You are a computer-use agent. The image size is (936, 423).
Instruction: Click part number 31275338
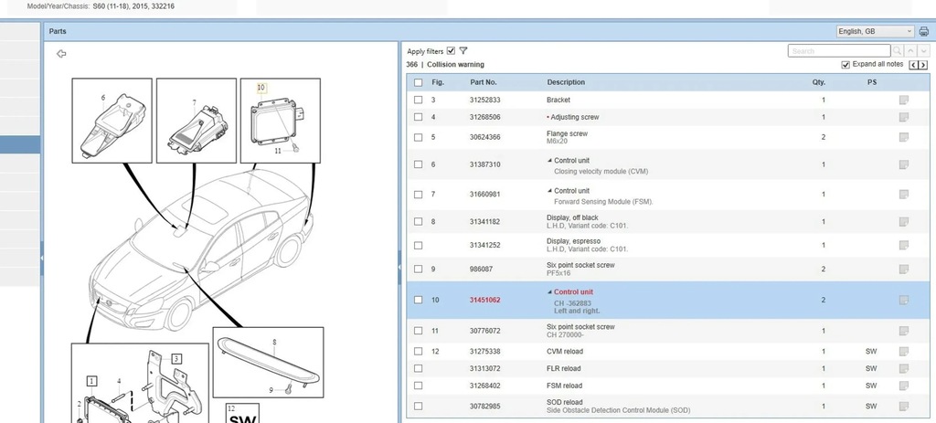coord(484,352)
